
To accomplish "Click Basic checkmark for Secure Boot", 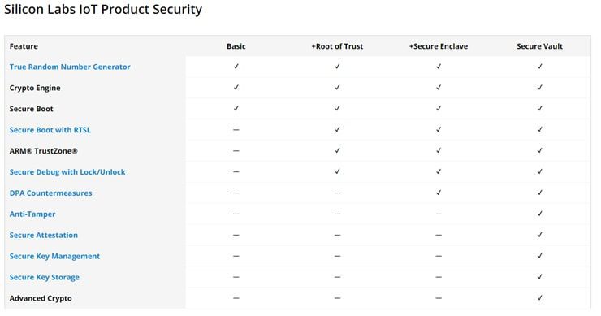I will [x=236, y=109].
